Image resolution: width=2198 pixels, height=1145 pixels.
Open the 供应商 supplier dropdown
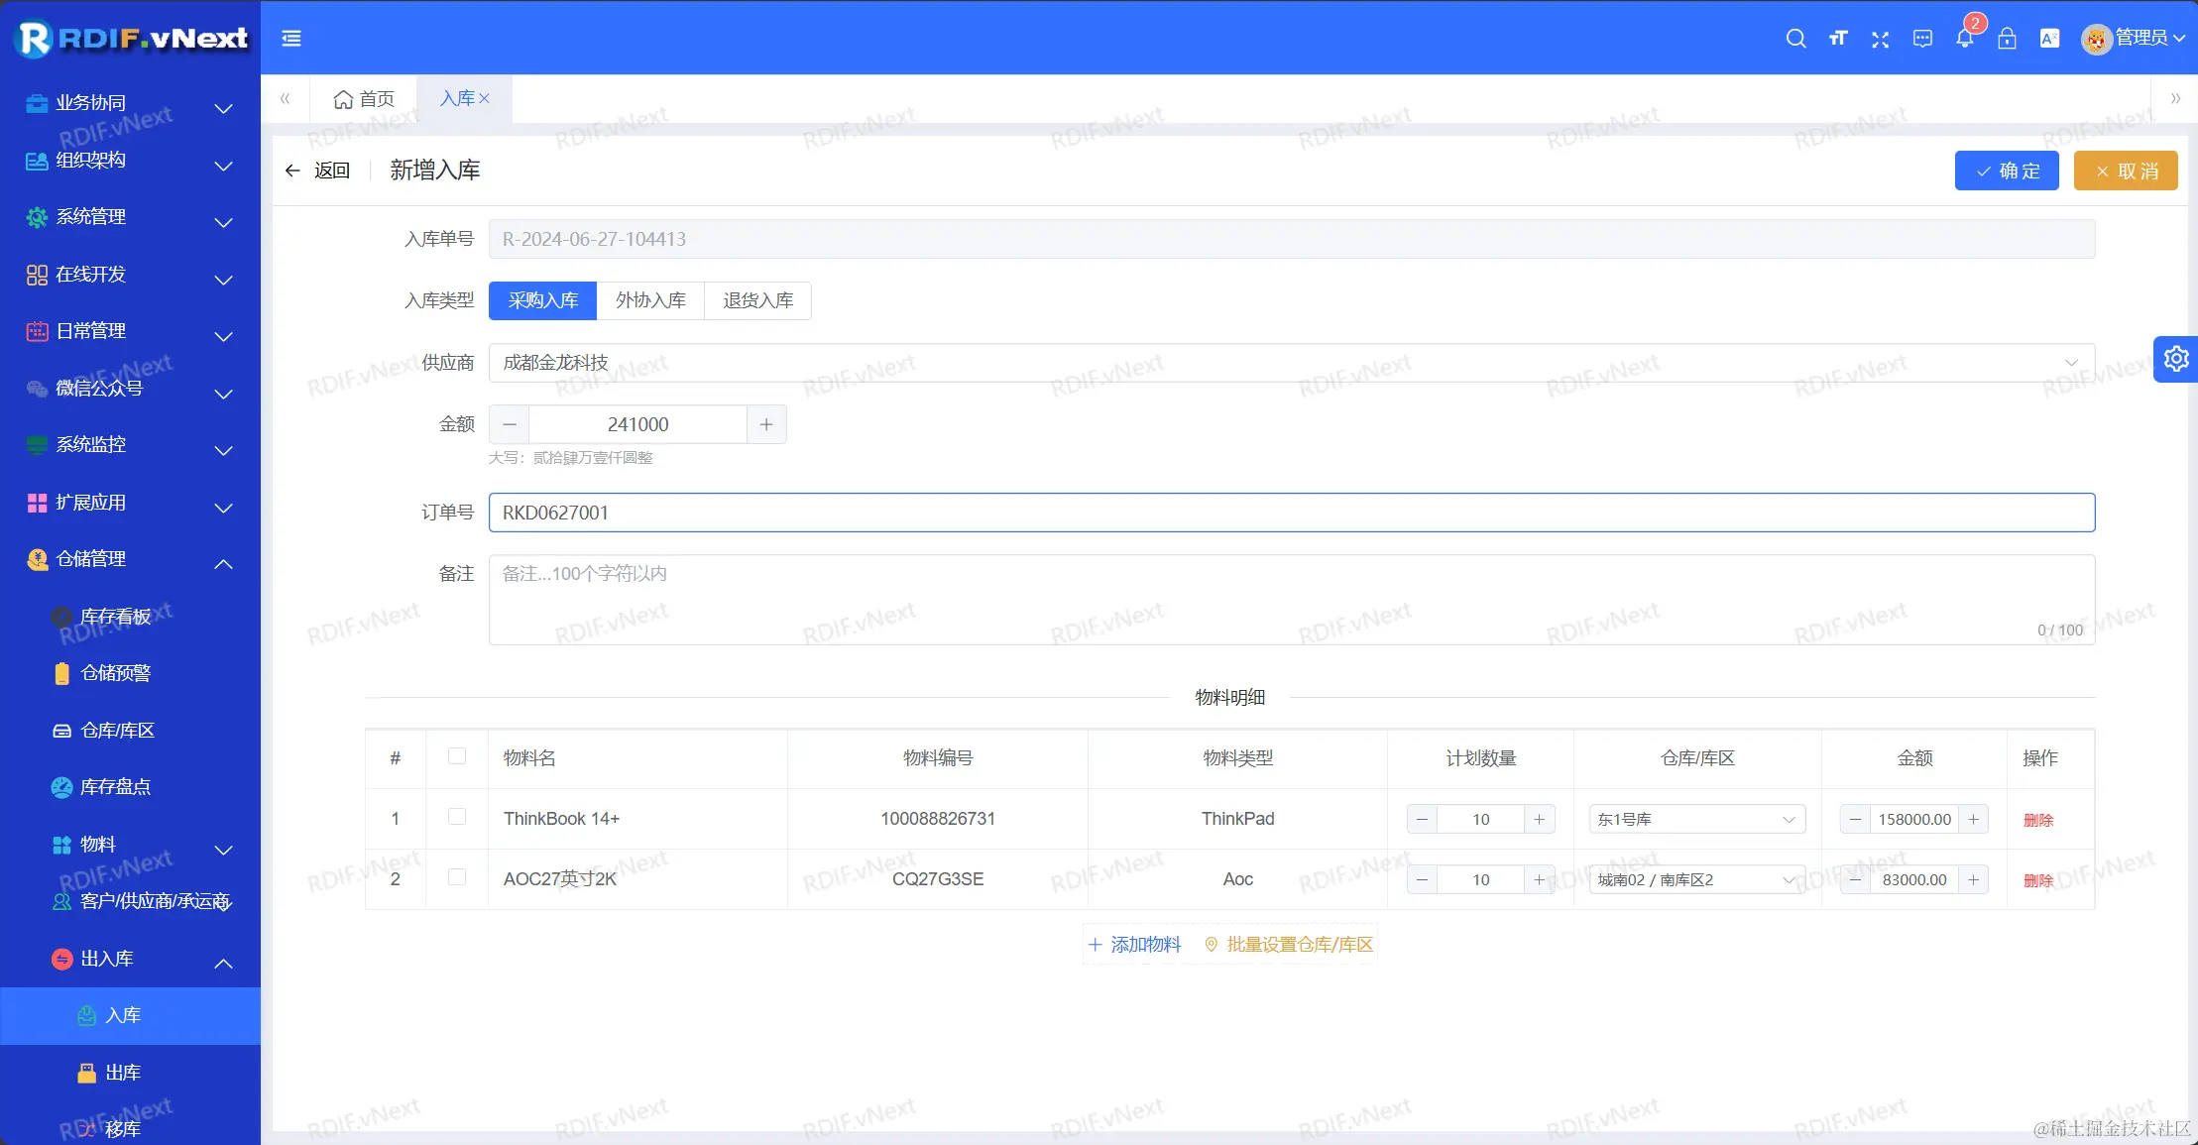tap(1291, 363)
